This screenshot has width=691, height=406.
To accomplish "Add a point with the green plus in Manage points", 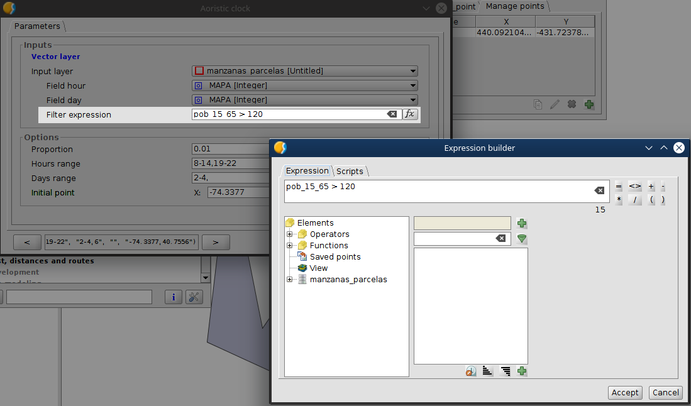I will point(589,104).
